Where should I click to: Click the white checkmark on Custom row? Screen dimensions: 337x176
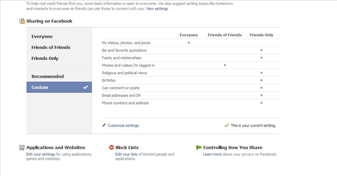[x=86, y=87]
